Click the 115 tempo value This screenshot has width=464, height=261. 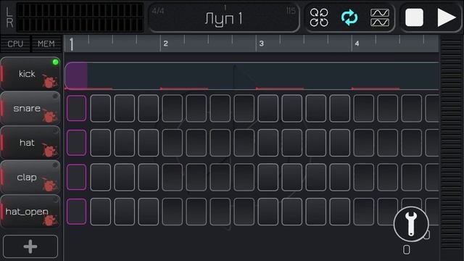pyautogui.click(x=291, y=11)
